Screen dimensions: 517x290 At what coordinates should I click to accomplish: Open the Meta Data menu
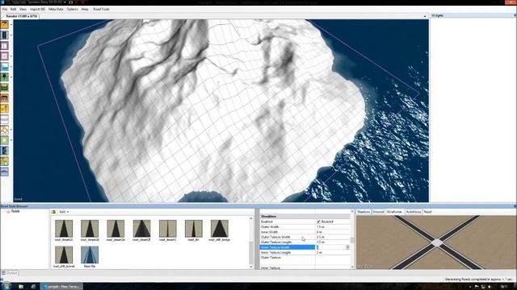tap(56, 9)
